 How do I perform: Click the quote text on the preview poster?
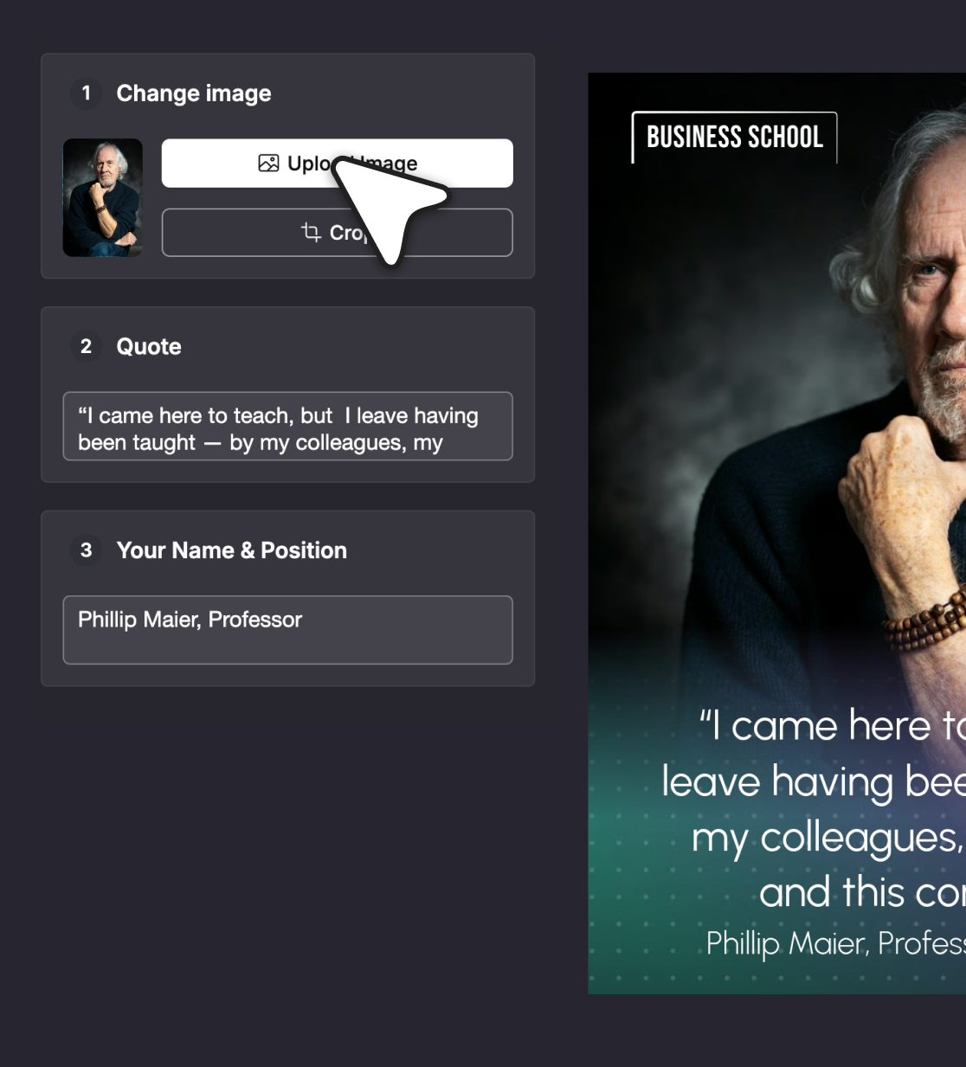point(814,808)
